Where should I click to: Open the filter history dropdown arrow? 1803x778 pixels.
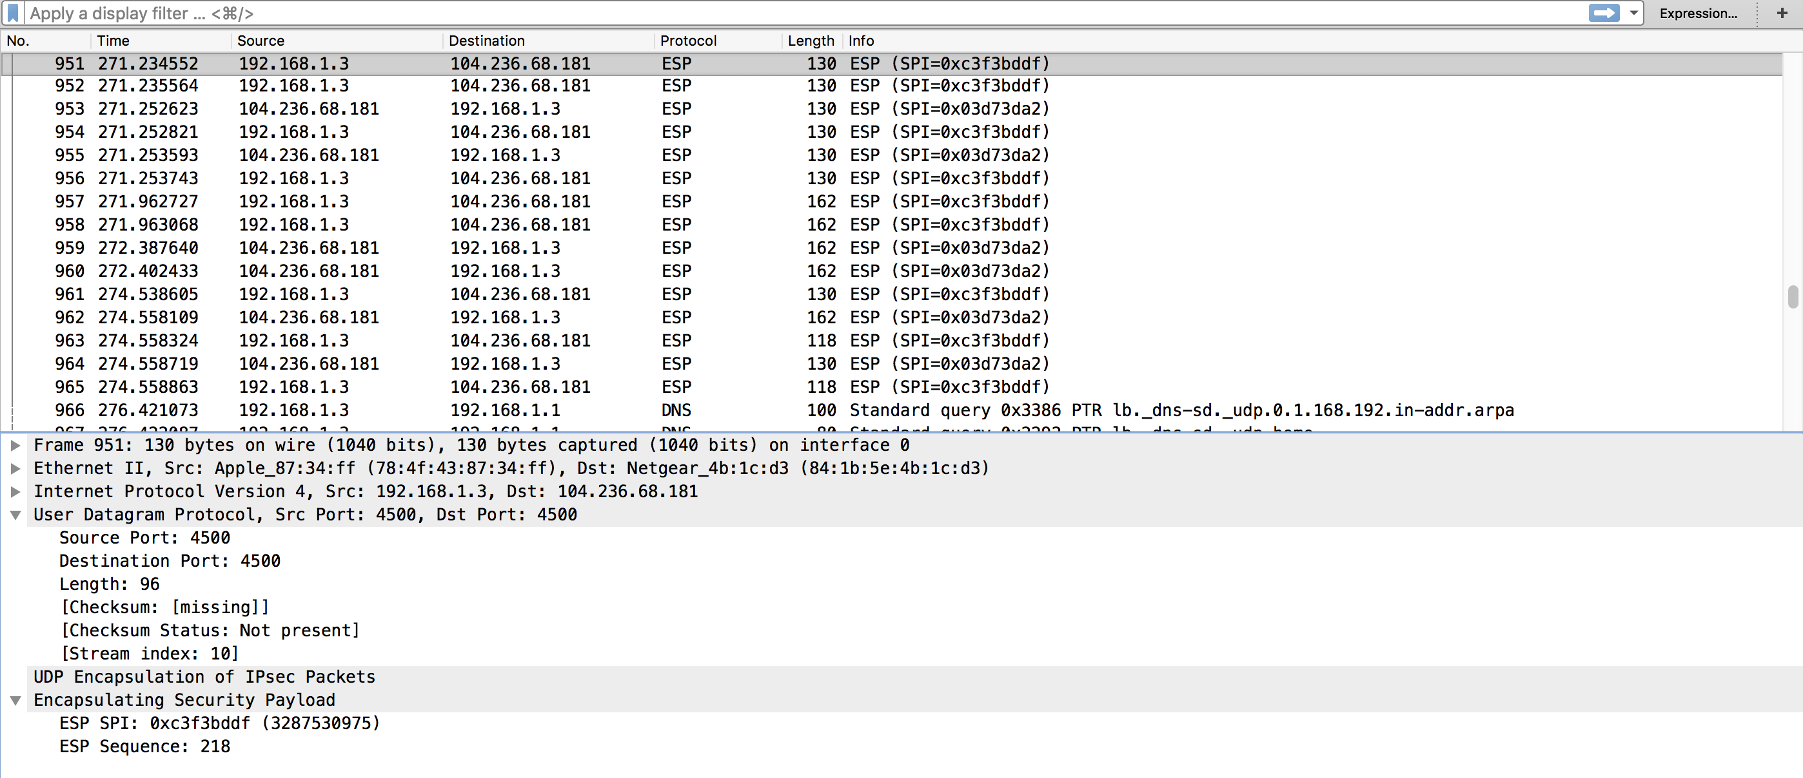pos(1633,14)
